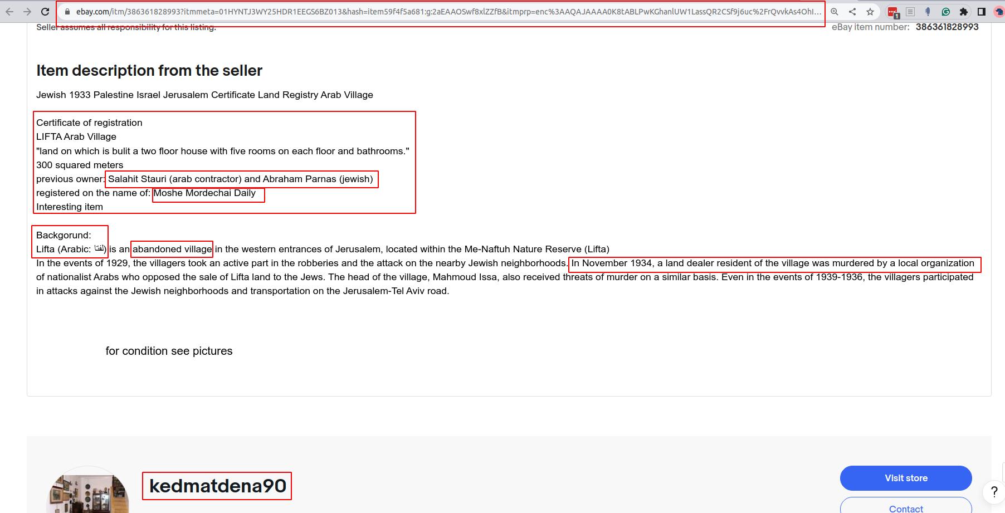This screenshot has width=1005, height=513.
Task: Contact the seller kedmatdena90
Action: point(906,507)
